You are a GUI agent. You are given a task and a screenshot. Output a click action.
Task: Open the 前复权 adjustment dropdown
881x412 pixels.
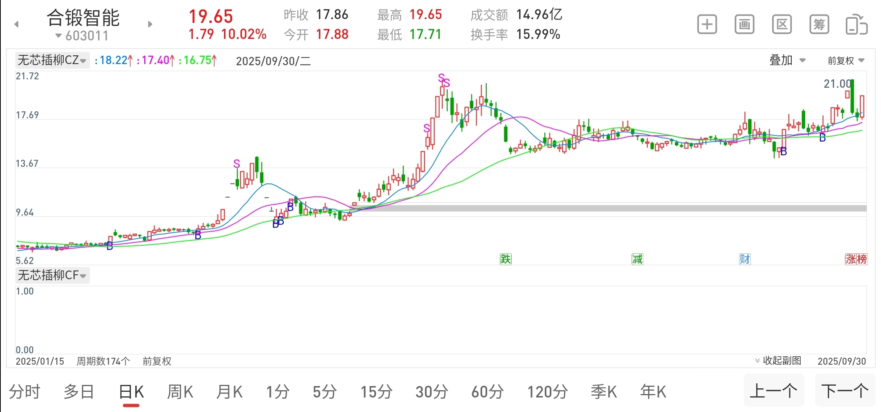pyautogui.click(x=846, y=60)
